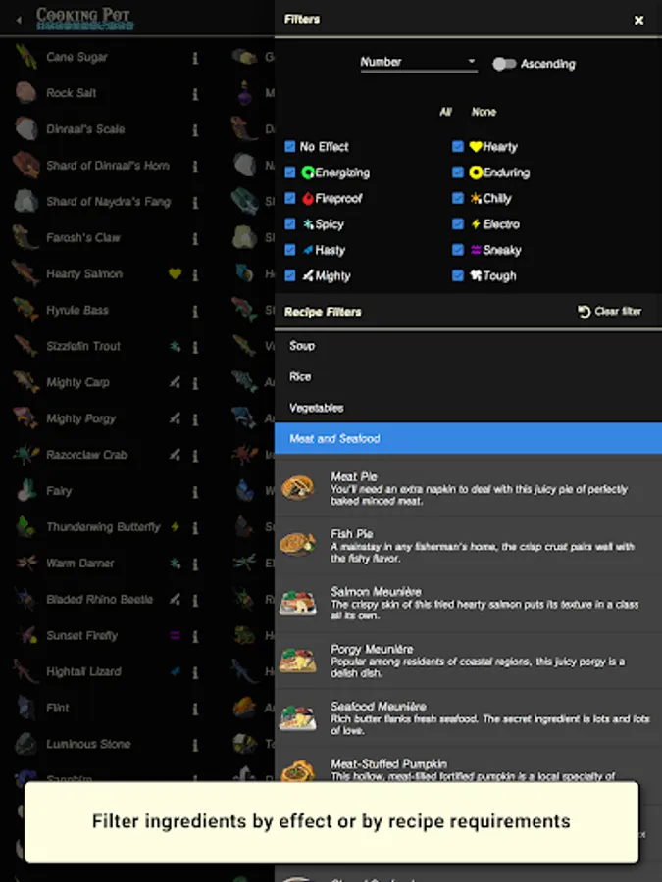Open the Number sort dropdown
Screen dimensions: 662x882
(418, 63)
